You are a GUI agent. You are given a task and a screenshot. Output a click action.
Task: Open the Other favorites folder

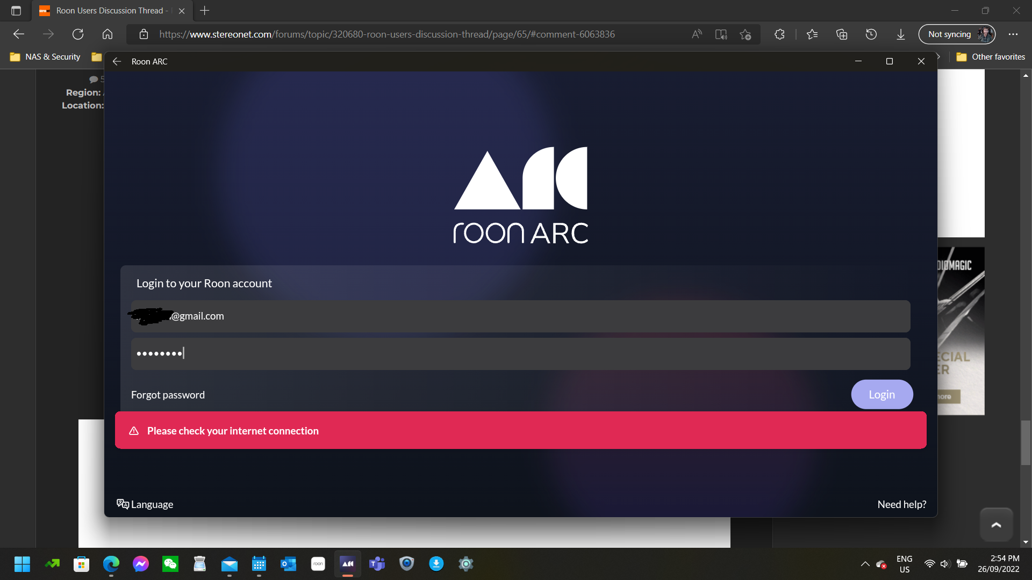tap(991, 57)
